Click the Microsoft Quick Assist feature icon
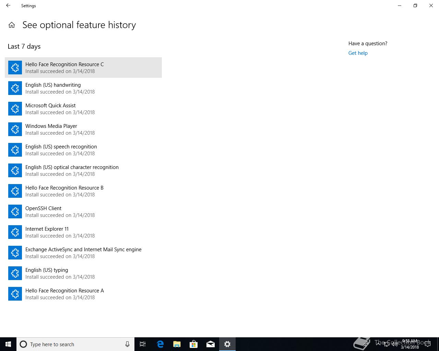Screen dimensions: 439x351 [15, 109]
